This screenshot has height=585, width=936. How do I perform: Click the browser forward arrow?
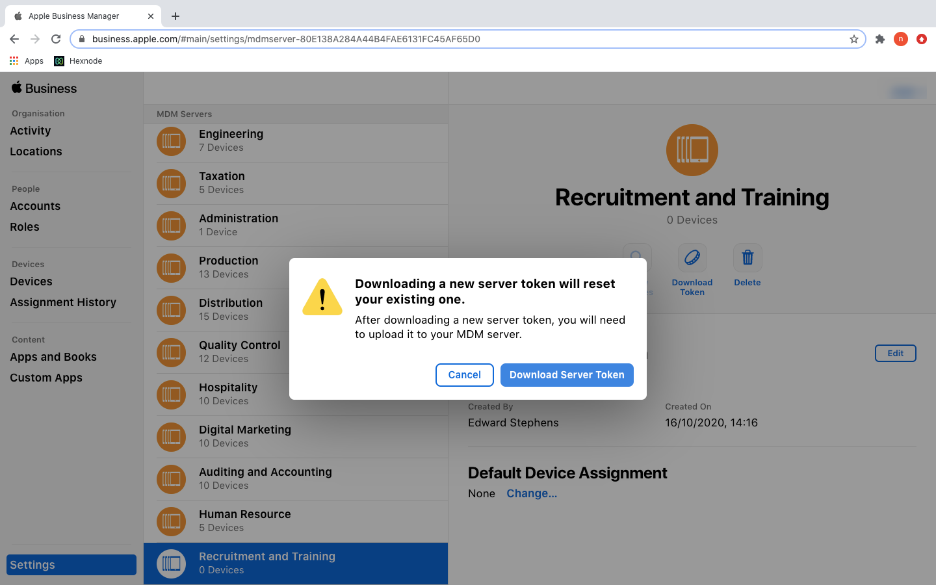pos(35,39)
